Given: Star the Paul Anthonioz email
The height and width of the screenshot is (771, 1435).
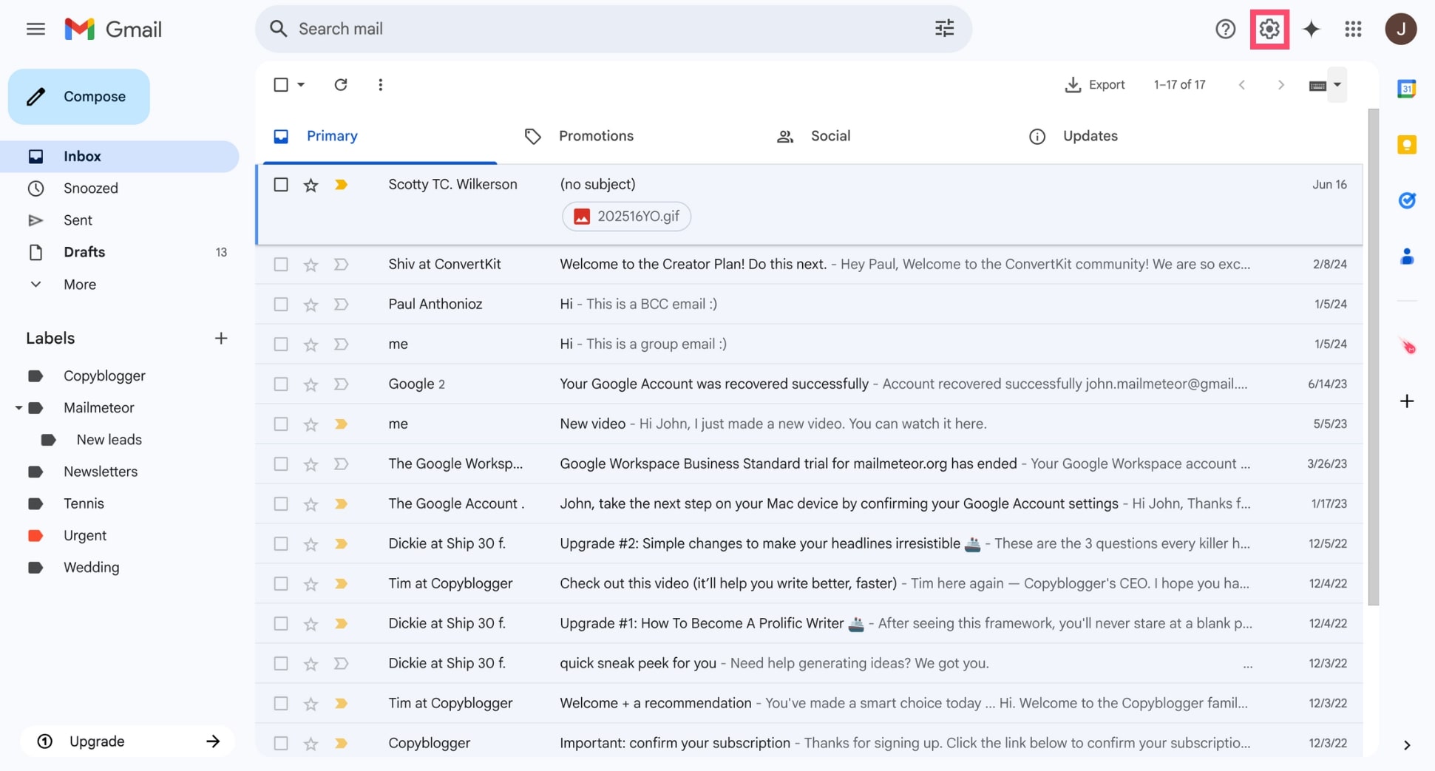Looking at the screenshot, I should (311, 305).
